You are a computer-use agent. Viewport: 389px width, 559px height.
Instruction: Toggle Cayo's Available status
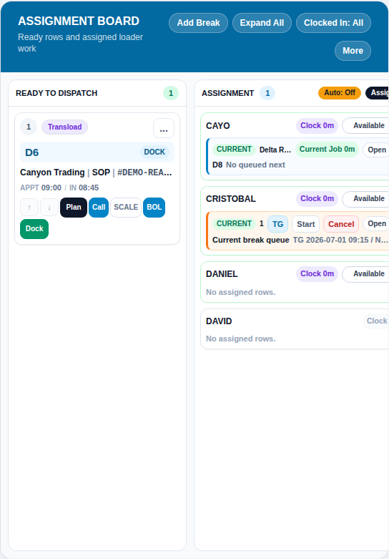coord(367,126)
